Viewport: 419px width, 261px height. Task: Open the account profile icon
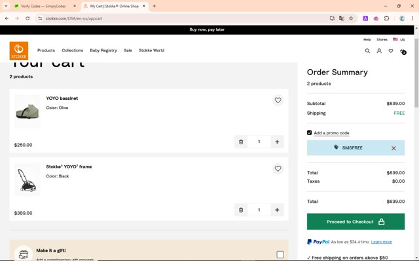[379, 51]
